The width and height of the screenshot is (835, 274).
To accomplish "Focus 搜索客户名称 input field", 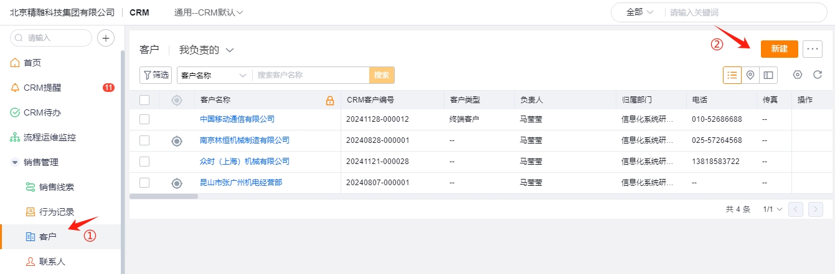I will pos(311,75).
